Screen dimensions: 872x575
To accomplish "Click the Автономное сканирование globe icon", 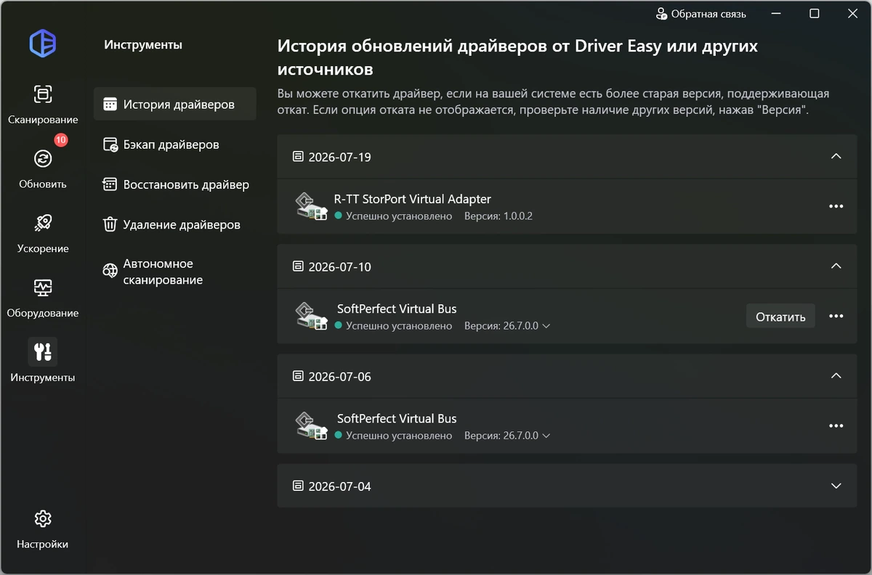I will 110,271.
